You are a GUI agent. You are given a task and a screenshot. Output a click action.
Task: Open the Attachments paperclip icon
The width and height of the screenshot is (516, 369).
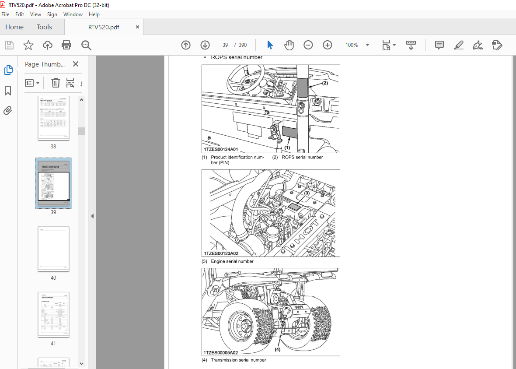pyautogui.click(x=8, y=110)
